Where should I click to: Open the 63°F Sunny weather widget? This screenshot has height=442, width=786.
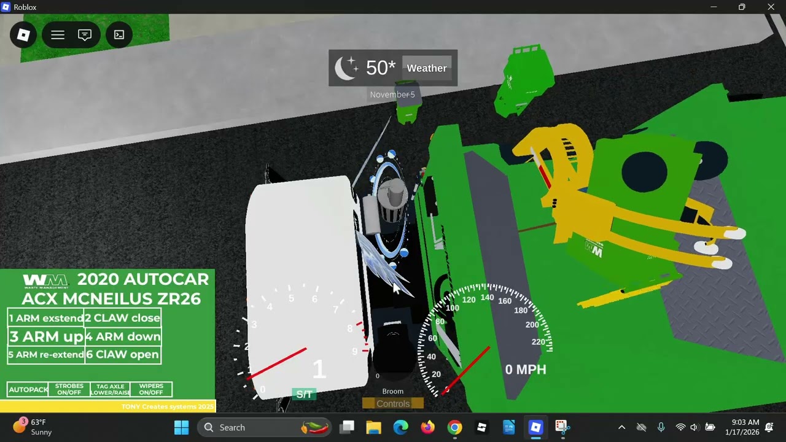point(33,427)
